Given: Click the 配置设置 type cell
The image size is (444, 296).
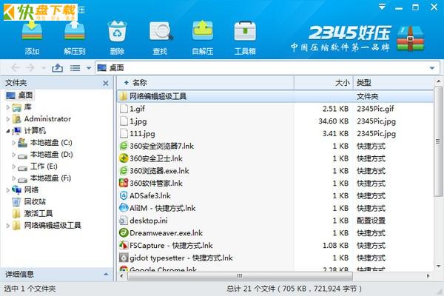Looking at the screenshot, I should tap(371, 221).
